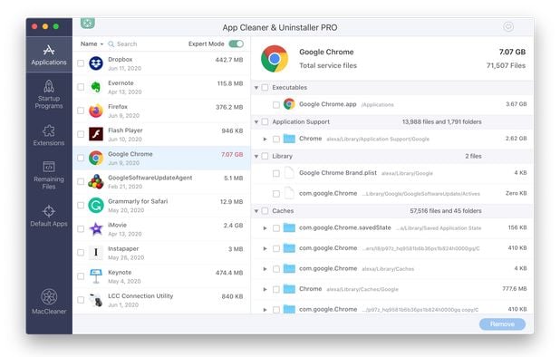This screenshot has width=560, height=357.
Task: Click the Google Chrome.app icon under Executables
Action: point(289,104)
